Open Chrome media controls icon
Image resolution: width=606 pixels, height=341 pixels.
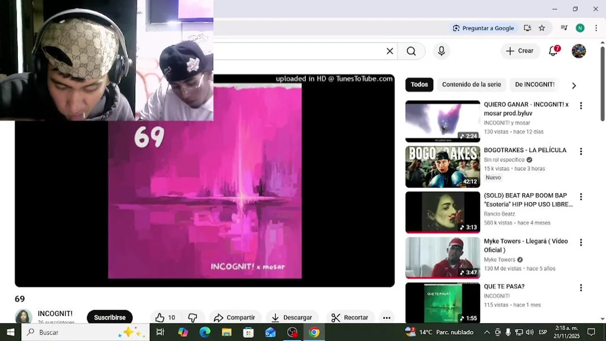(564, 28)
